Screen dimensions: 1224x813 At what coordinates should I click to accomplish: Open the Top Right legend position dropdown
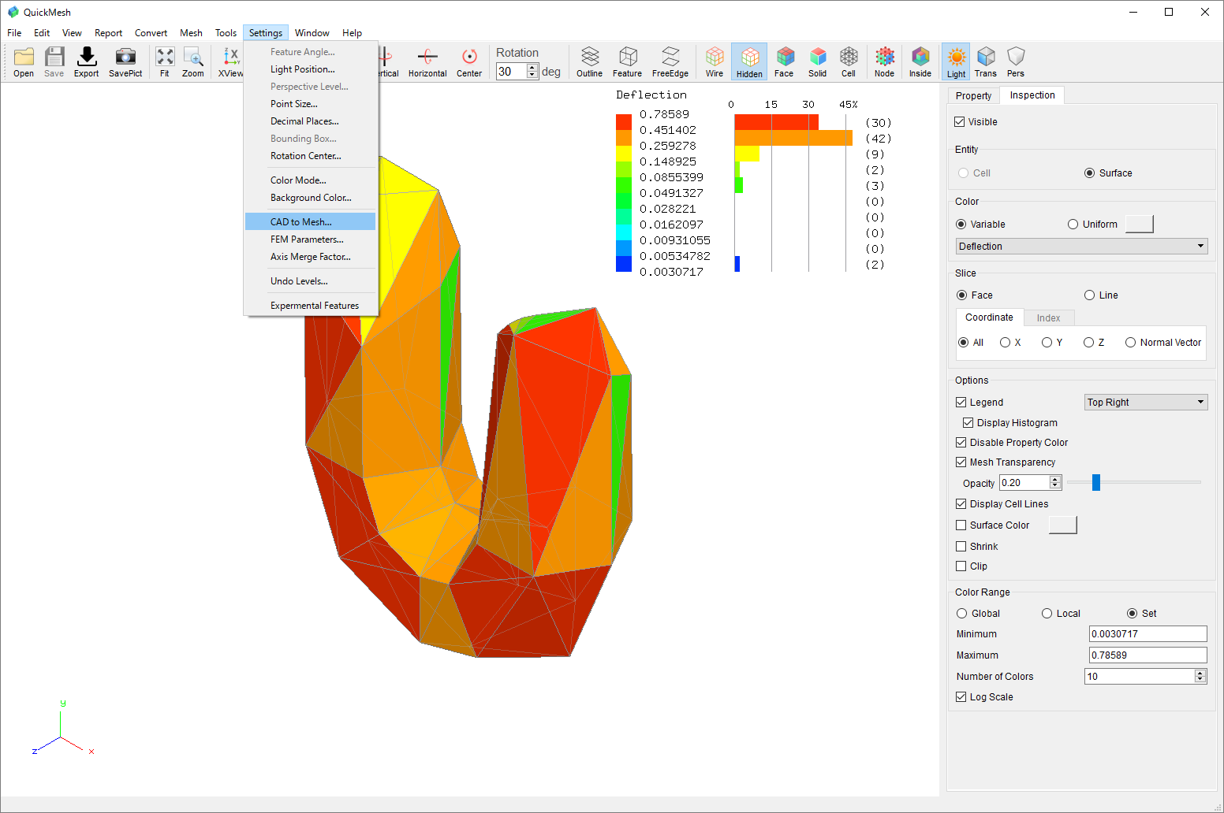coord(1146,402)
